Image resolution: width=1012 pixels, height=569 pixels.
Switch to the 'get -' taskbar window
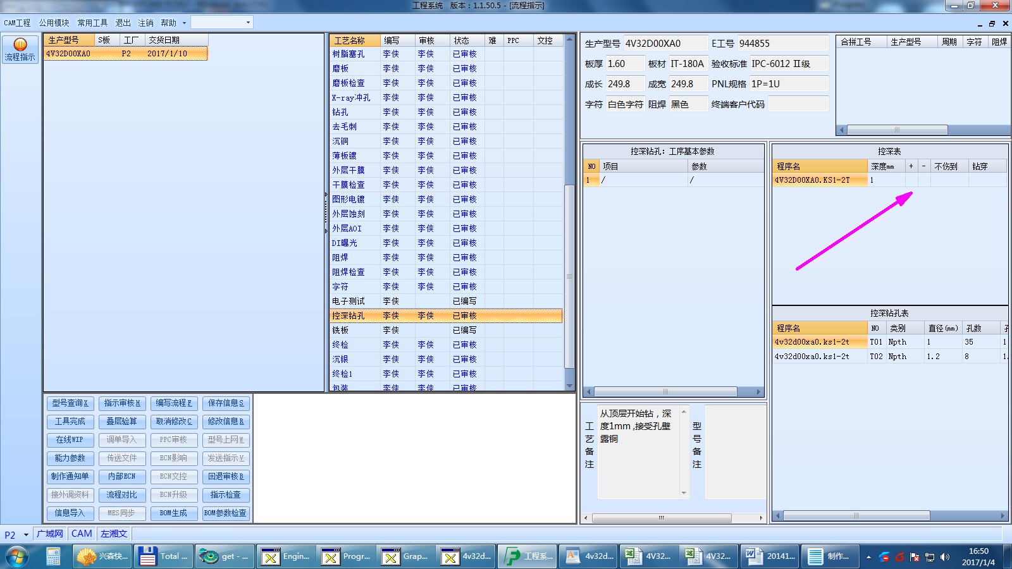pos(225,556)
